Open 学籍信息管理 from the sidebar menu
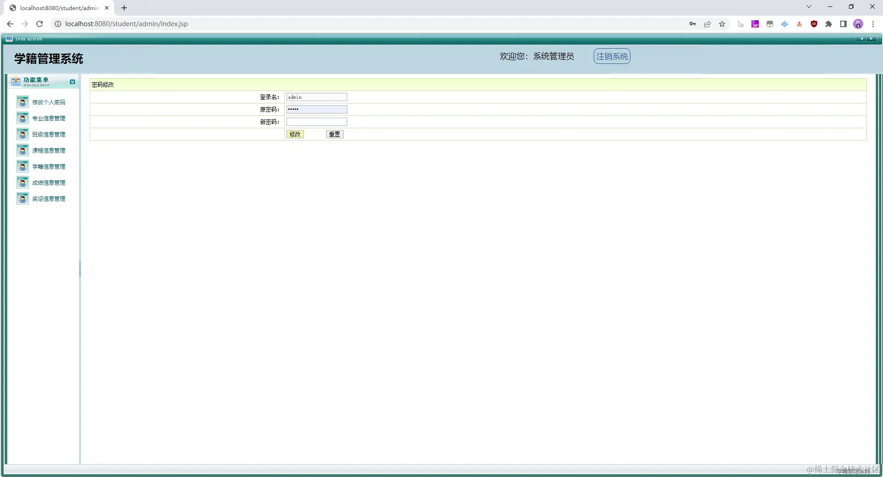This screenshot has height=477, width=883. click(x=49, y=166)
